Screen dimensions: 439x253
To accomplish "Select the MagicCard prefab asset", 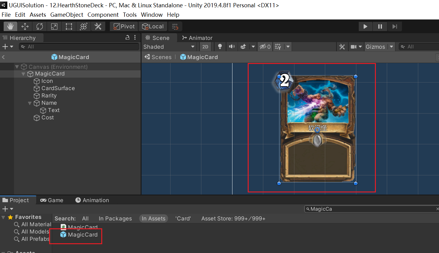I will 79,235.
